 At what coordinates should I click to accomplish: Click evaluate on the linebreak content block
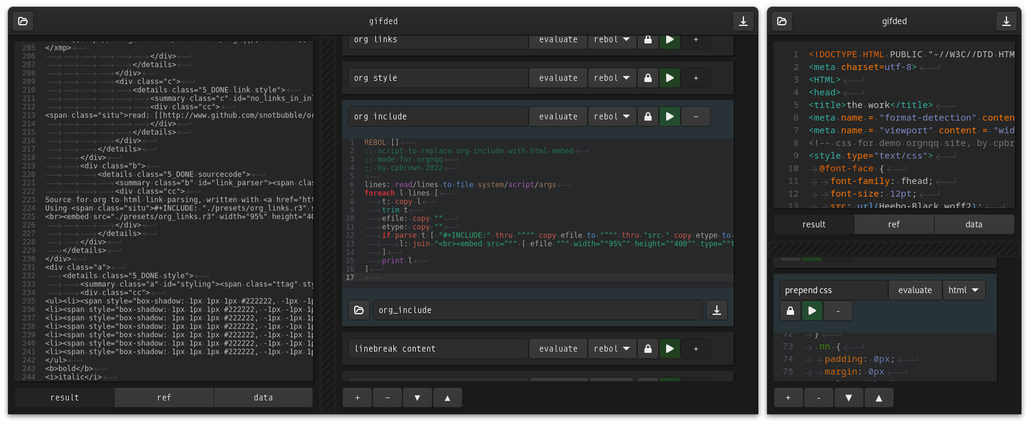(558, 349)
